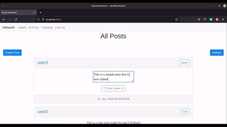Click the Create Post button
Viewport: 227px width, 127px height.
pyautogui.click(x=12, y=53)
